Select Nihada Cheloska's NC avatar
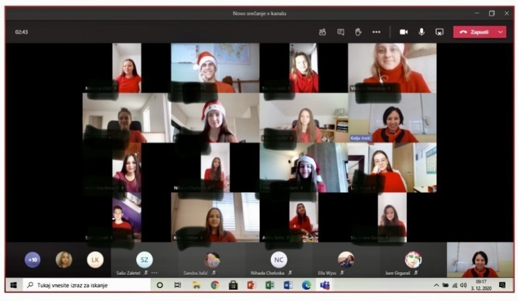Image resolution: width=518 pixels, height=301 pixels. (278, 260)
